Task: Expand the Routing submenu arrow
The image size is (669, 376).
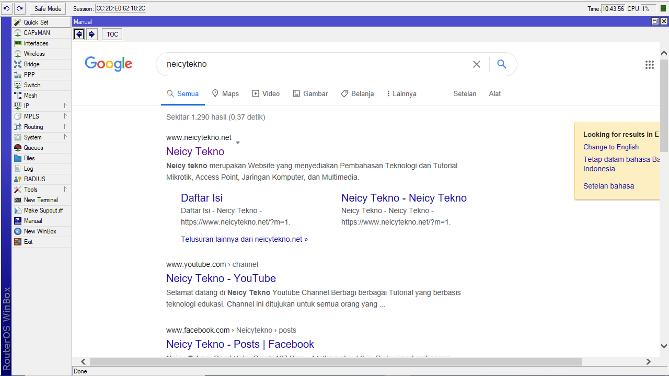Action: 65,127
